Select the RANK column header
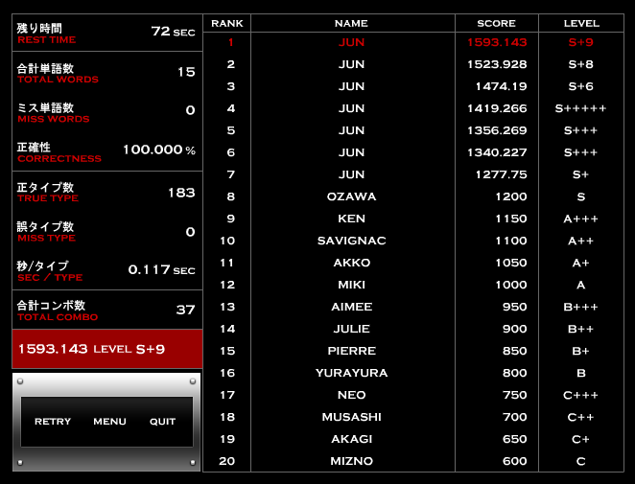Image resolution: width=635 pixels, height=484 pixels. click(x=227, y=23)
